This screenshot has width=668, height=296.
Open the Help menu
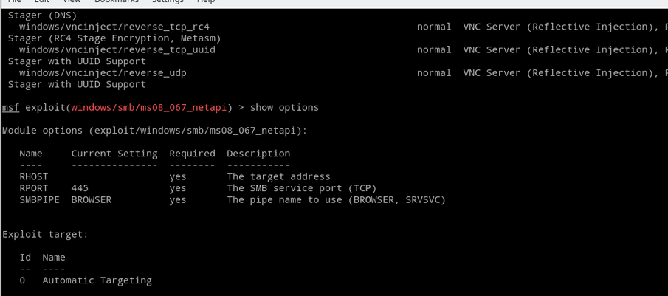pos(206,1)
